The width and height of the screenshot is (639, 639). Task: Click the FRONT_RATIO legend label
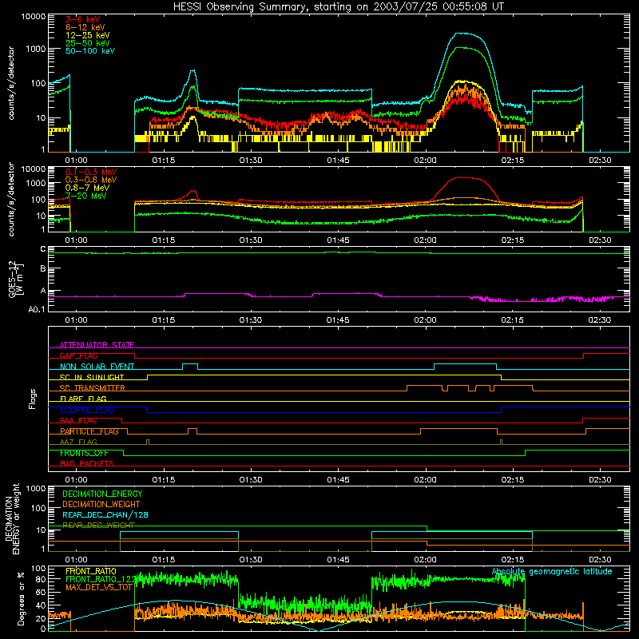coord(91,571)
